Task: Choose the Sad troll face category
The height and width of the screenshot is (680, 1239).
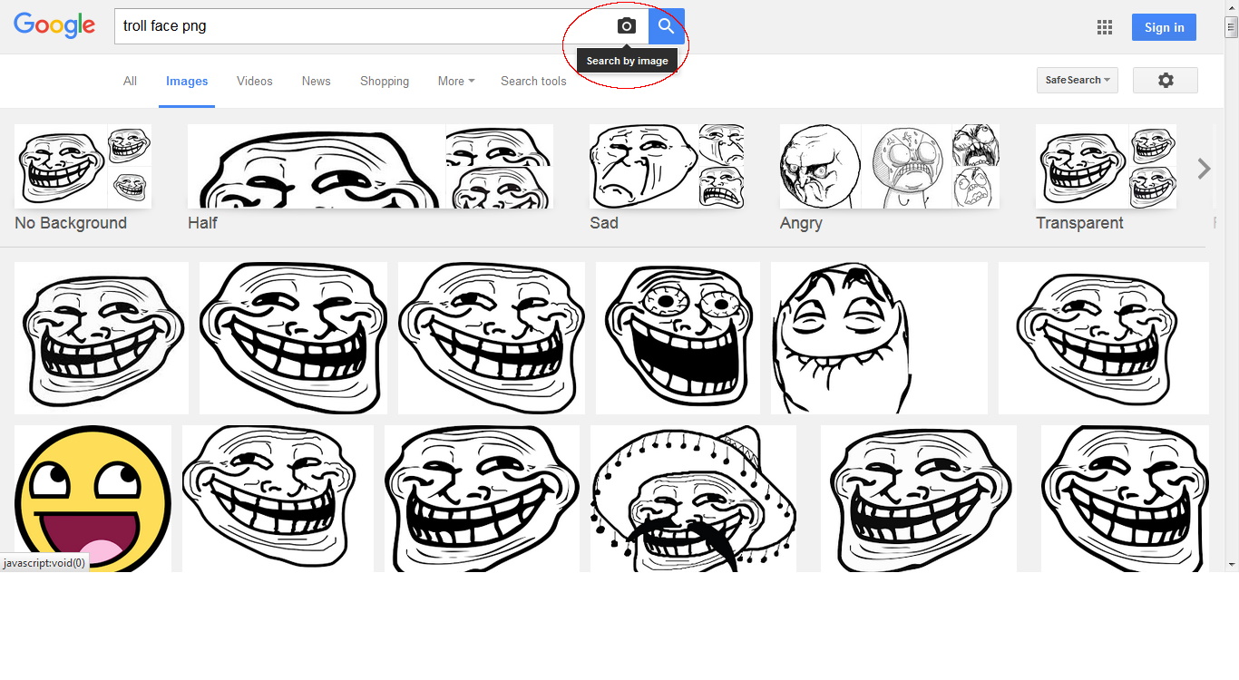Action: click(667, 177)
